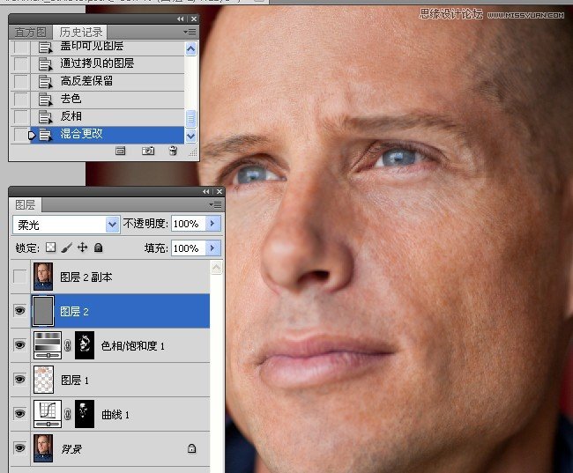The width and height of the screenshot is (573, 473).
Task: Hide the 曲线 1 adjustment layer
Action: click(19, 414)
